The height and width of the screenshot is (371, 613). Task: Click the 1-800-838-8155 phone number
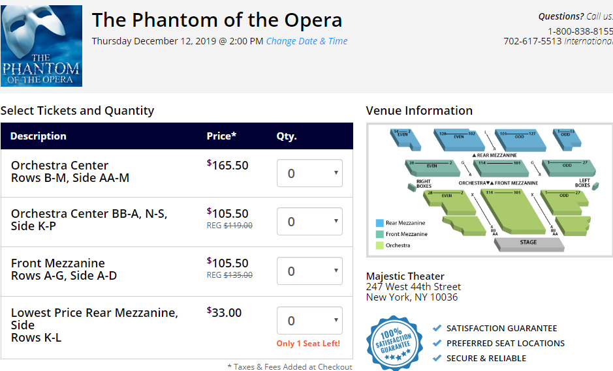[580, 31]
